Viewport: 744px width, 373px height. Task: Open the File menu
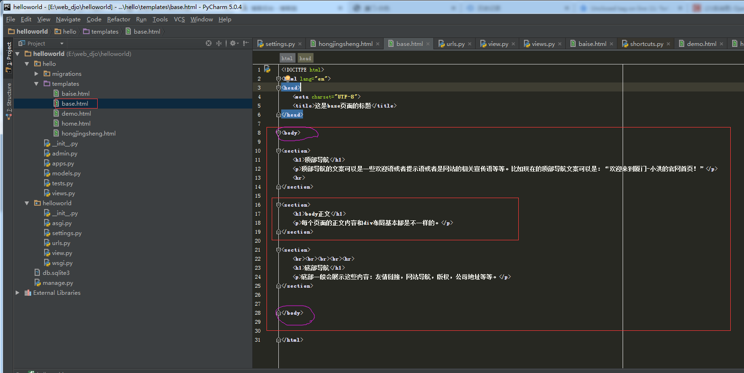pyautogui.click(x=10, y=19)
